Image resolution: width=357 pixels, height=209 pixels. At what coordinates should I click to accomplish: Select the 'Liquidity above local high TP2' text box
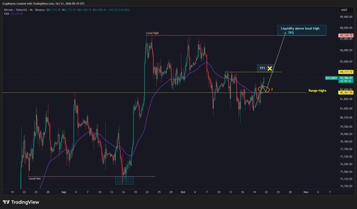point(302,30)
